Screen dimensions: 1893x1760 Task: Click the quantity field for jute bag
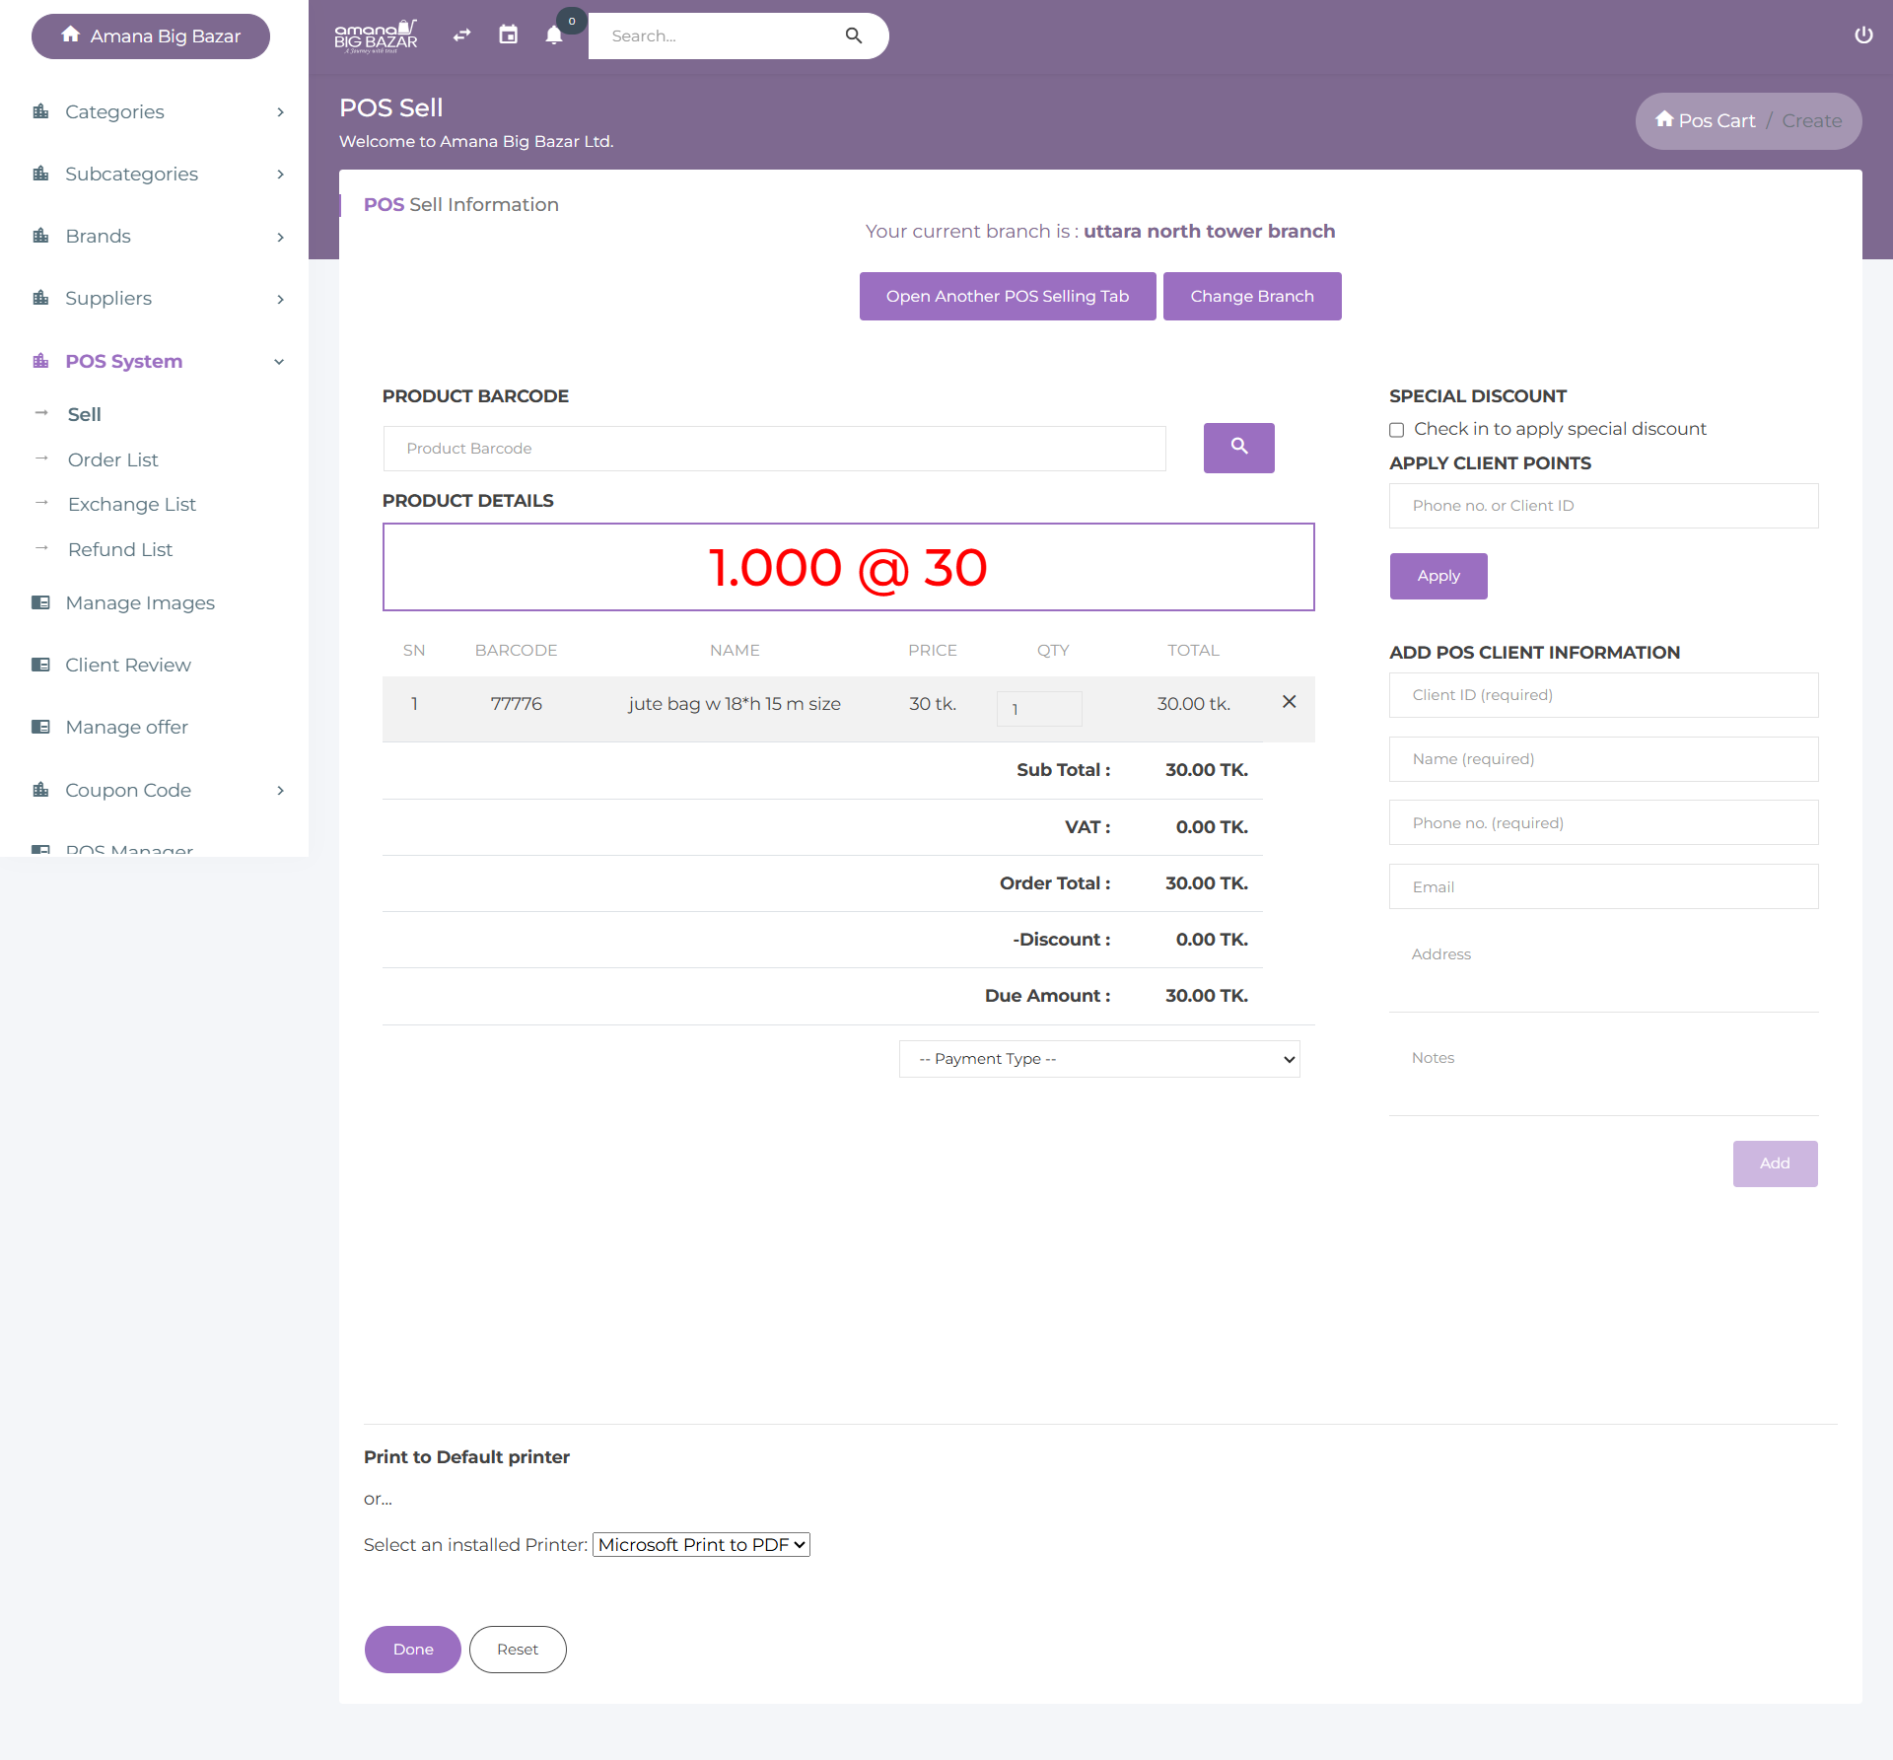coord(1039,709)
